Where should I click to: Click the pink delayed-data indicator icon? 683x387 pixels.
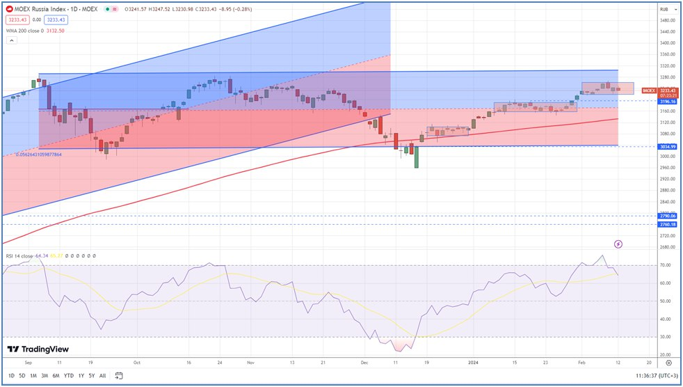(115, 9)
